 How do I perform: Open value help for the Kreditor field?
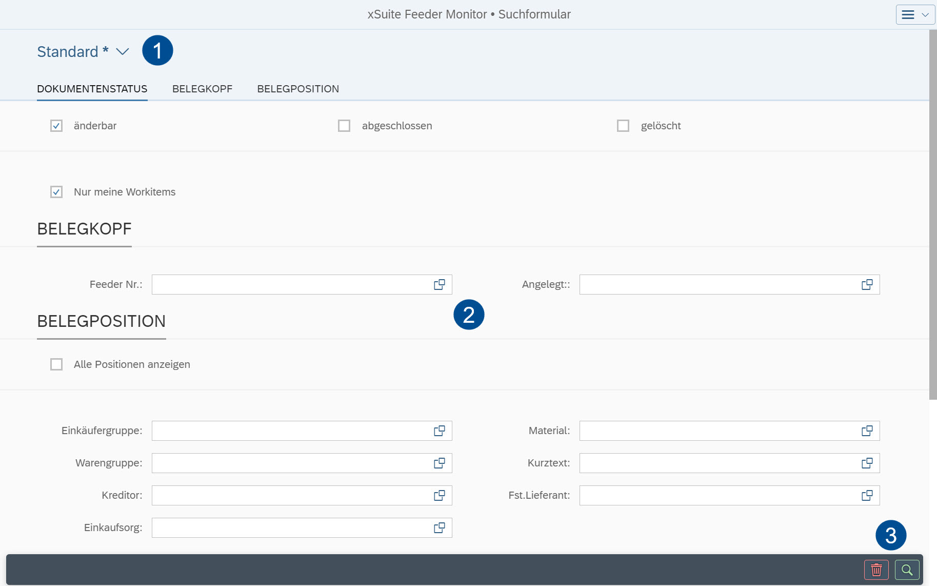tap(439, 495)
